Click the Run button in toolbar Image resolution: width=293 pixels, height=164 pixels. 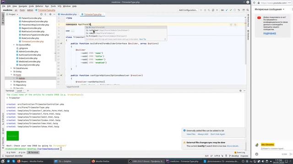201,10
